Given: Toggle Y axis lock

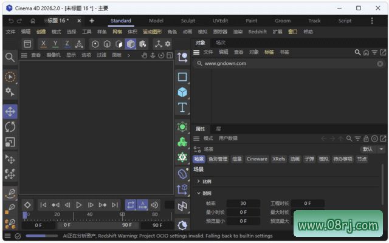Looking at the screenshot, I should coord(55,44).
